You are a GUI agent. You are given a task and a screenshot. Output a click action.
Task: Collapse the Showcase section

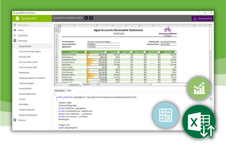[x=15, y=41]
